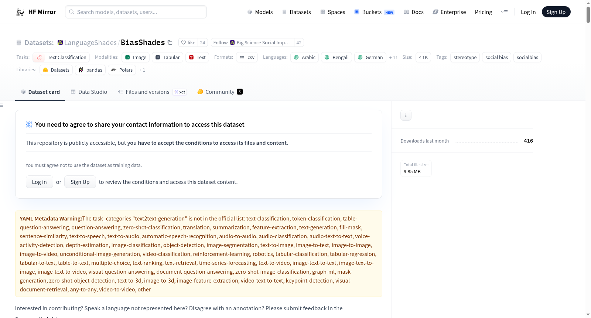Open the Enterprise page
The height and width of the screenshot is (318, 591).
(x=449, y=12)
